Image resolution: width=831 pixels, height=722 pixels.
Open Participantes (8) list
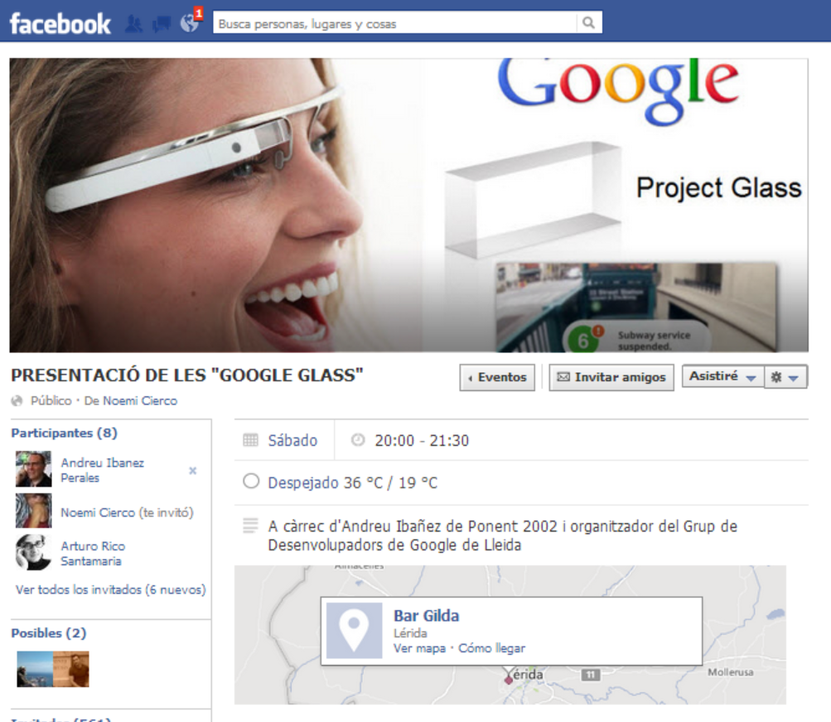(x=64, y=433)
